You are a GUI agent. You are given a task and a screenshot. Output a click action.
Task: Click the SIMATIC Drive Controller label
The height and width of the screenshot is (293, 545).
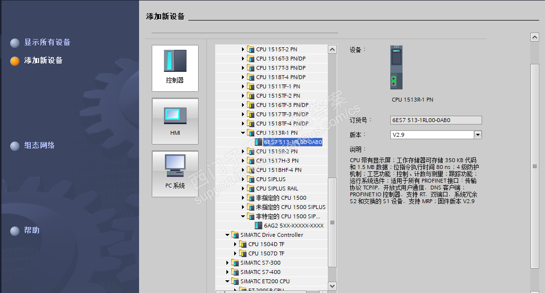click(x=272, y=235)
